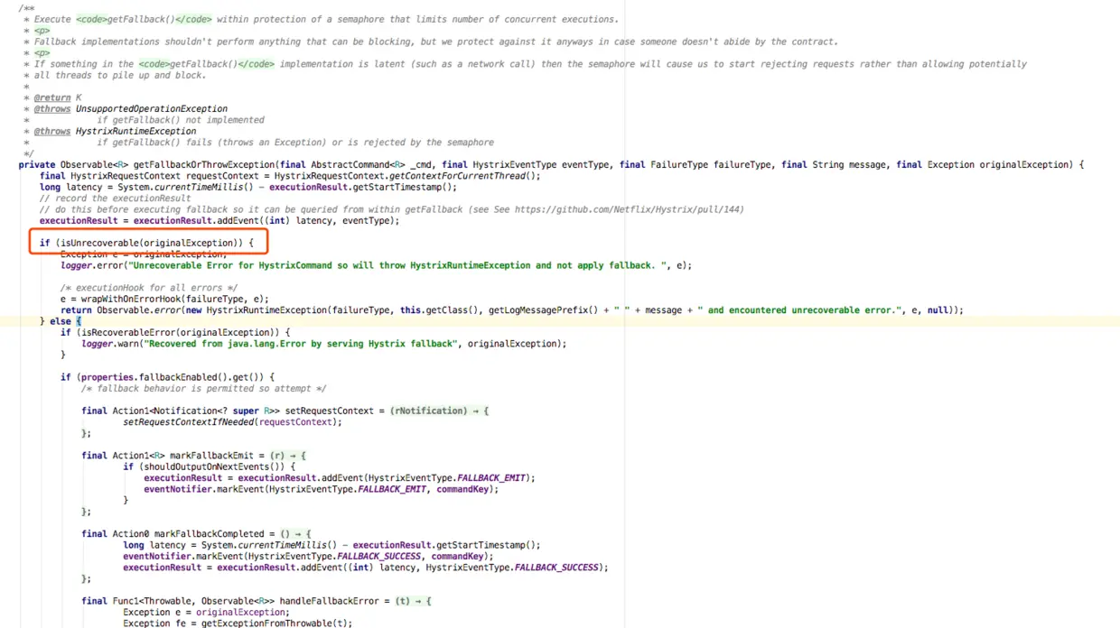Screen dimensions: 1120x628
Task: Click 'Observable.error' in the return statement
Action: coord(138,310)
